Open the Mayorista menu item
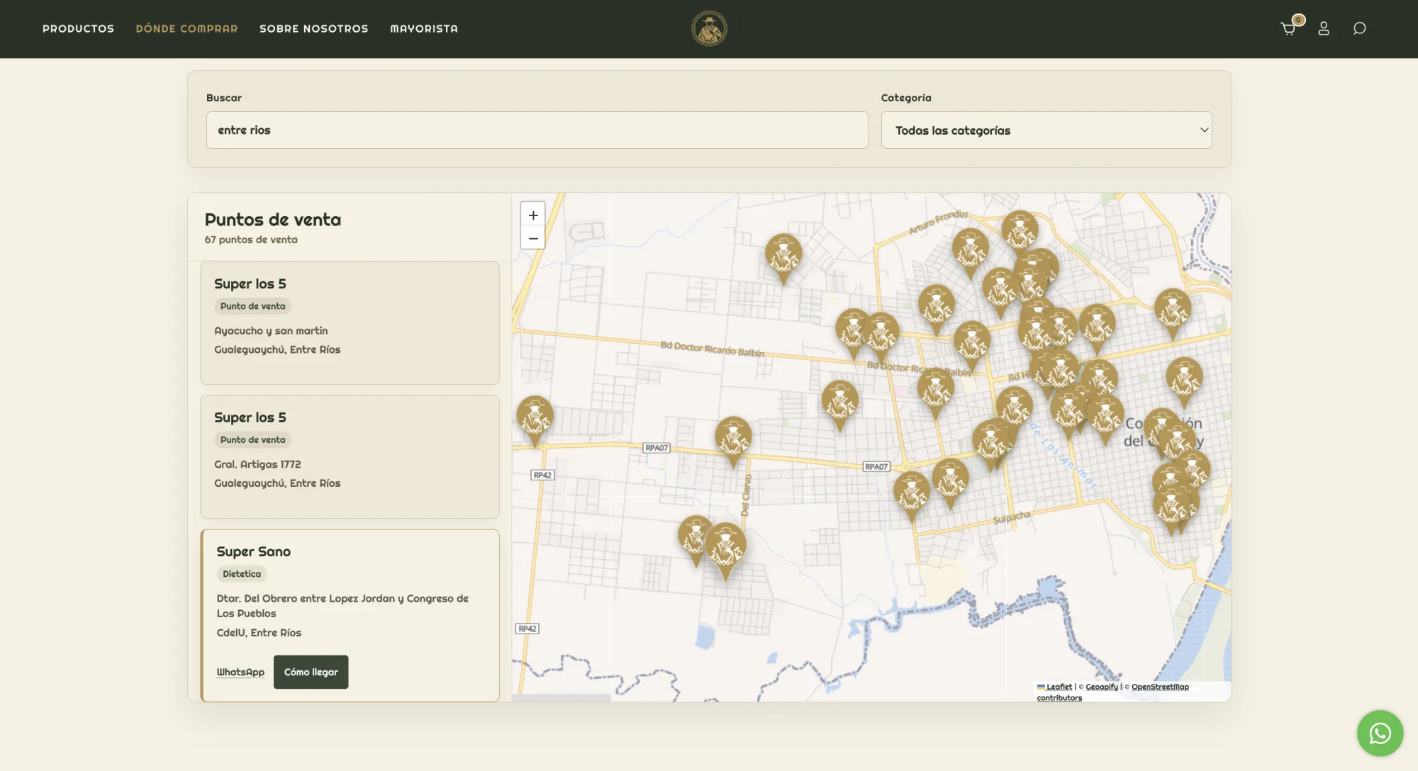This screenshot has width=1418, height=771. (x=424, y=29)
